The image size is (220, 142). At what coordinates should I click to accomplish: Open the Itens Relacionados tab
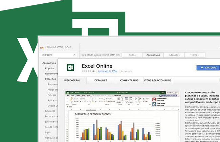point(158,80)
